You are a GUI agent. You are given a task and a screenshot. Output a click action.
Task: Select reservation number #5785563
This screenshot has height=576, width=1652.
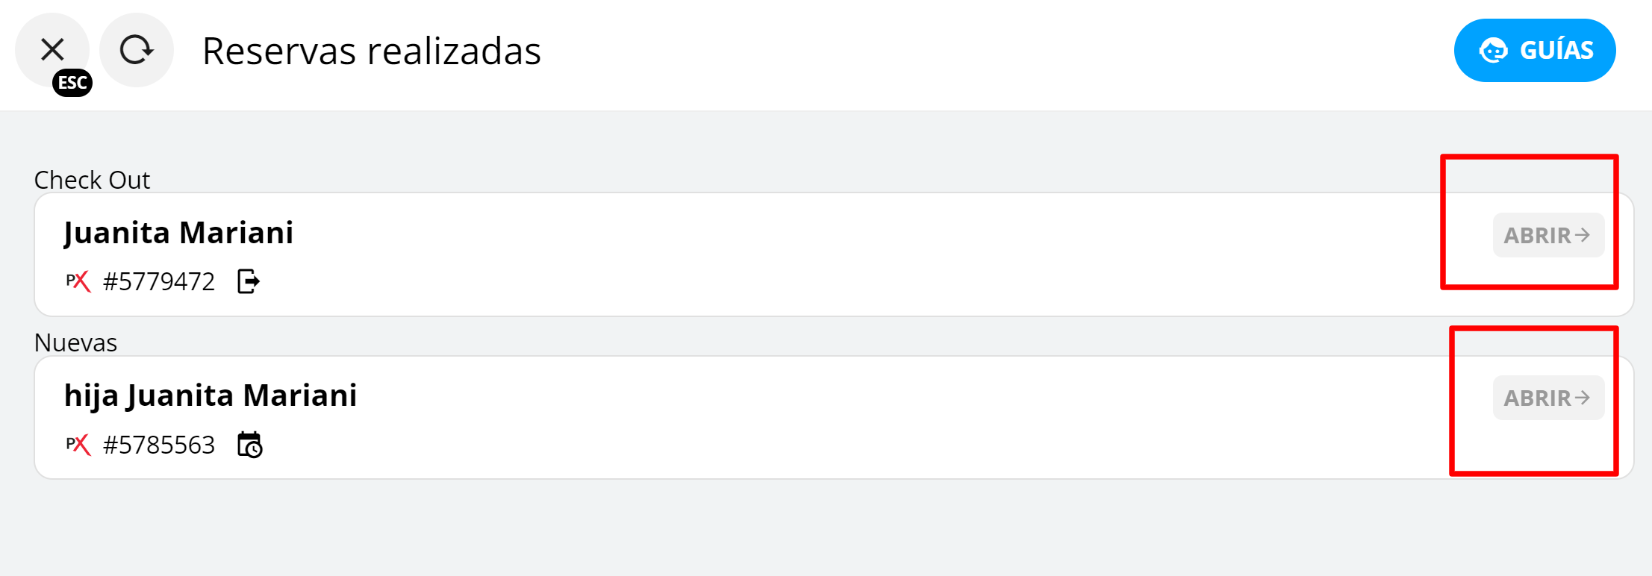[159, 445]
